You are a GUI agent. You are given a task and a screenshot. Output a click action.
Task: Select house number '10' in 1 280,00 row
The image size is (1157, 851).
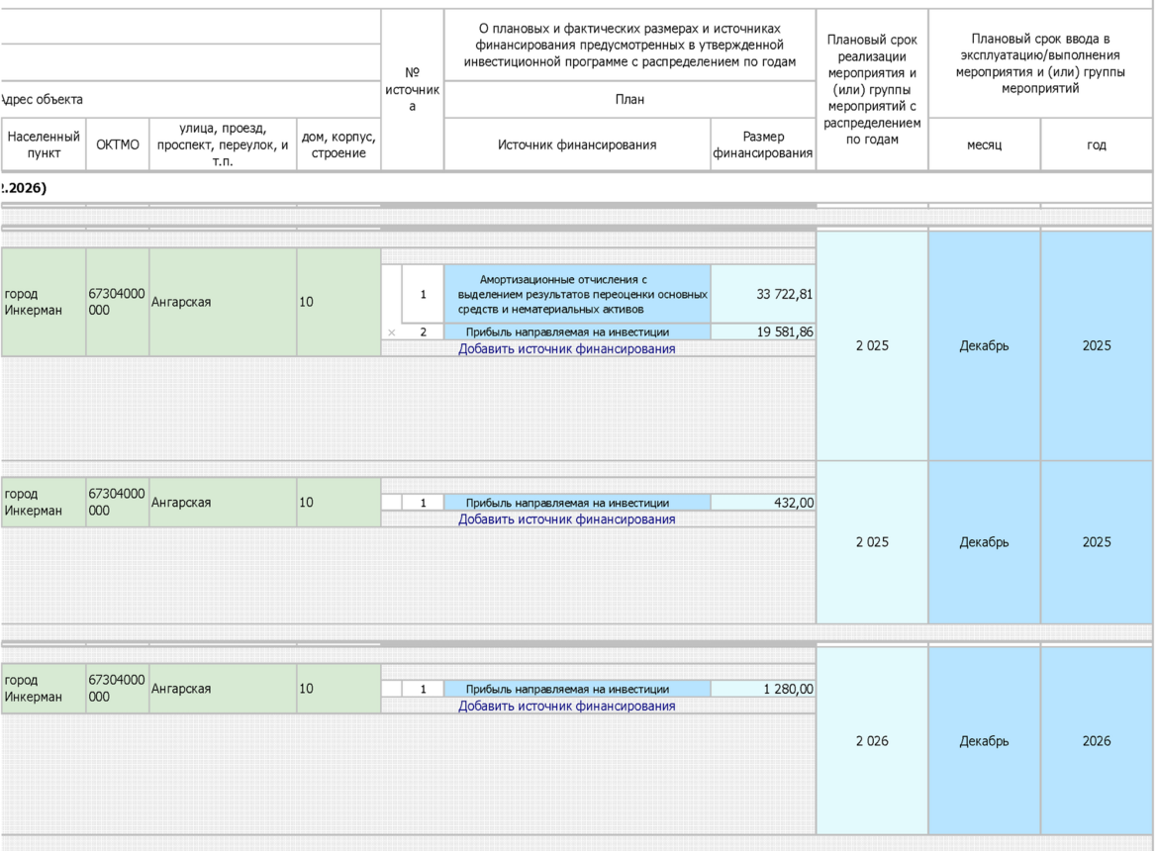click(338, 689)
